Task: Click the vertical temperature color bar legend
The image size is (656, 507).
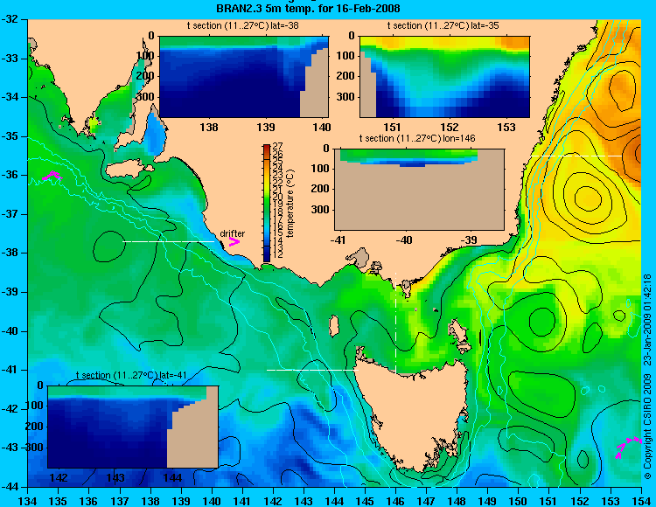Action: click(x=267, y=203)
